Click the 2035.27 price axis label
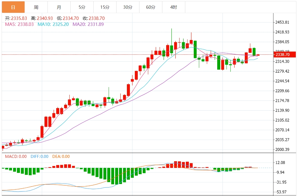Screen dimensions: 304x196 (282, 140)
